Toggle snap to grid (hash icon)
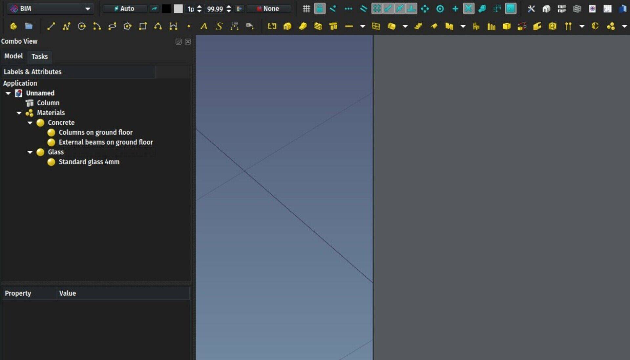 (x=377, y=9)
